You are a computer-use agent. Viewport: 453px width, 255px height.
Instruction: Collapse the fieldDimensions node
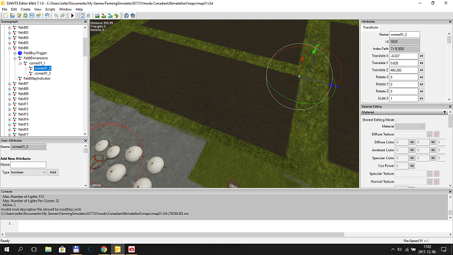pyautogui.click(x=15, y=58)
